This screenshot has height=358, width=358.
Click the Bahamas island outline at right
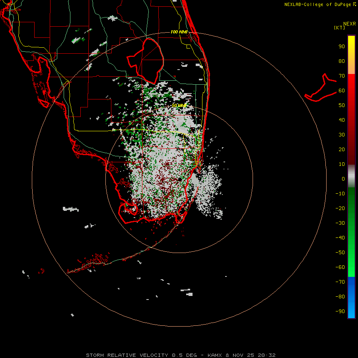[x=321, y=88]
